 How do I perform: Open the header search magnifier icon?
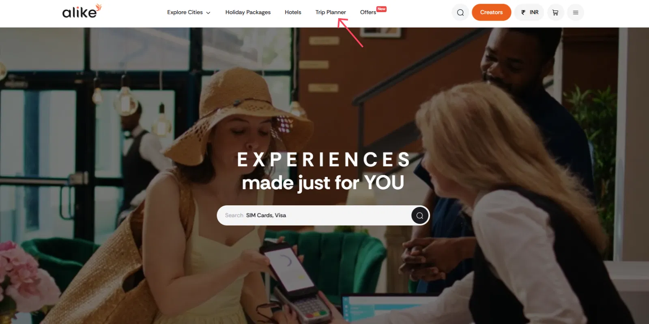pos(460,13)
